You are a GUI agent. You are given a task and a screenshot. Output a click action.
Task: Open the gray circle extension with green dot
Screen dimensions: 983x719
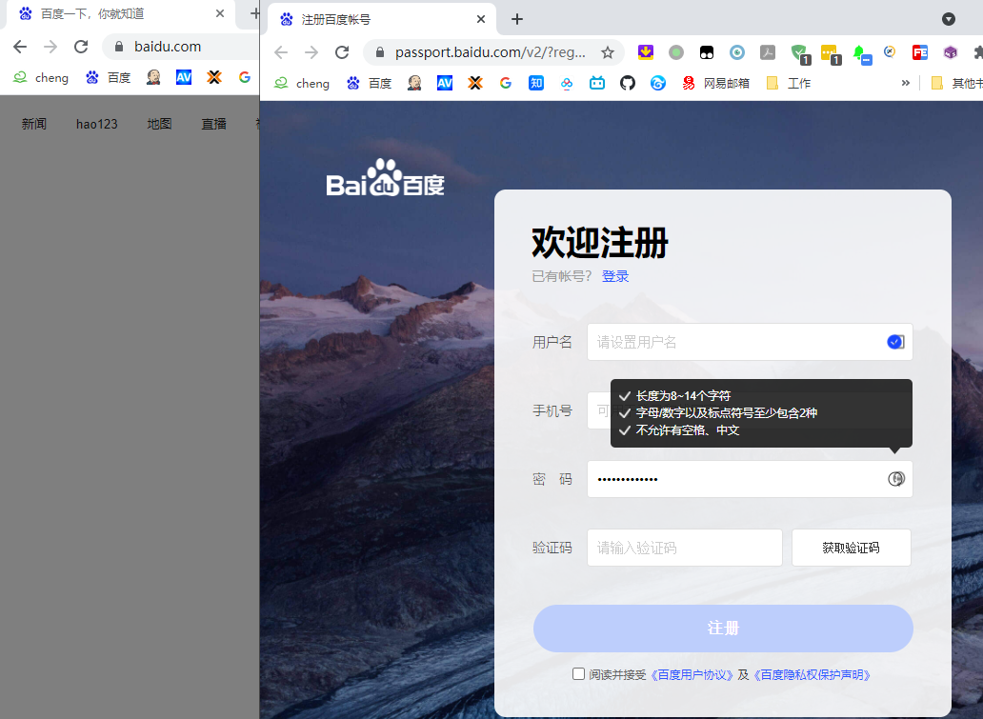pos(676,52)
